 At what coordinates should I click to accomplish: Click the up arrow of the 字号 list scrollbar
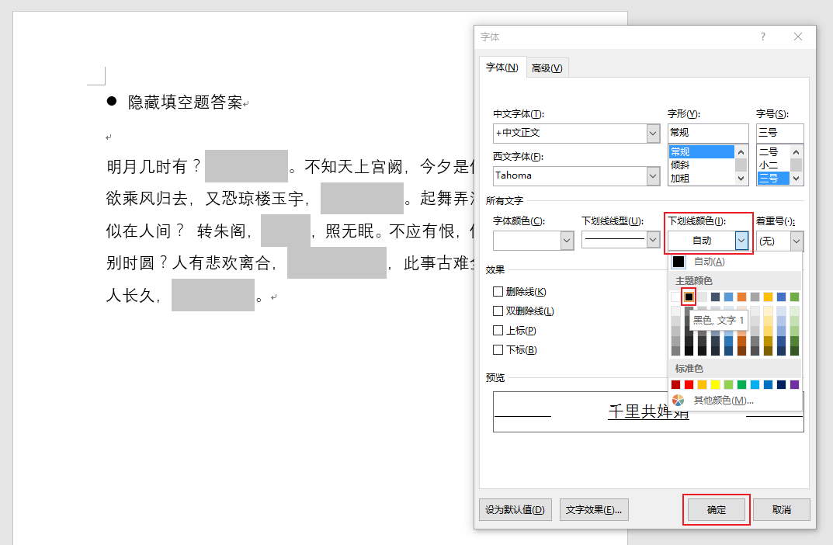click(x=796, y=152)
